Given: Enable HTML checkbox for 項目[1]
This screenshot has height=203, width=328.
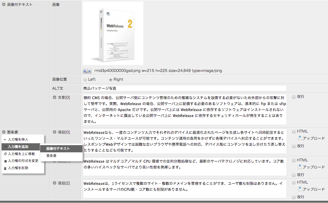Looking at the screenshot, I should pyautogui.click(x=294, y=160).
